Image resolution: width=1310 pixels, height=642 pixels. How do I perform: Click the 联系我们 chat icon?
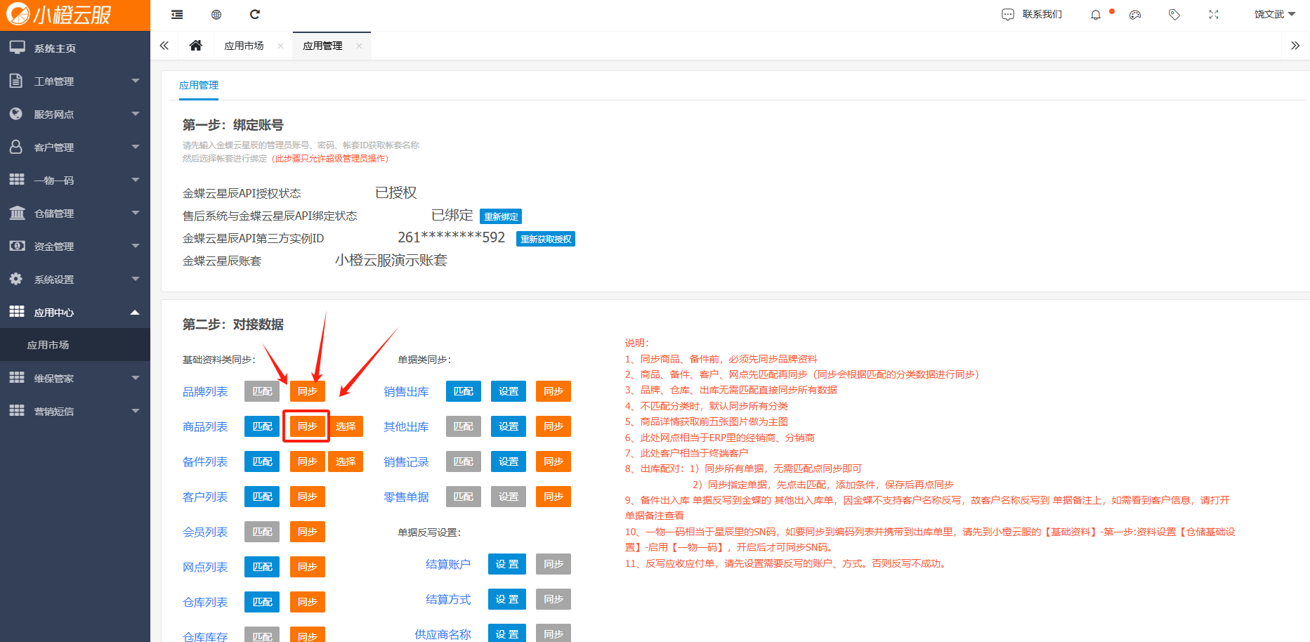pos(1008,15)
